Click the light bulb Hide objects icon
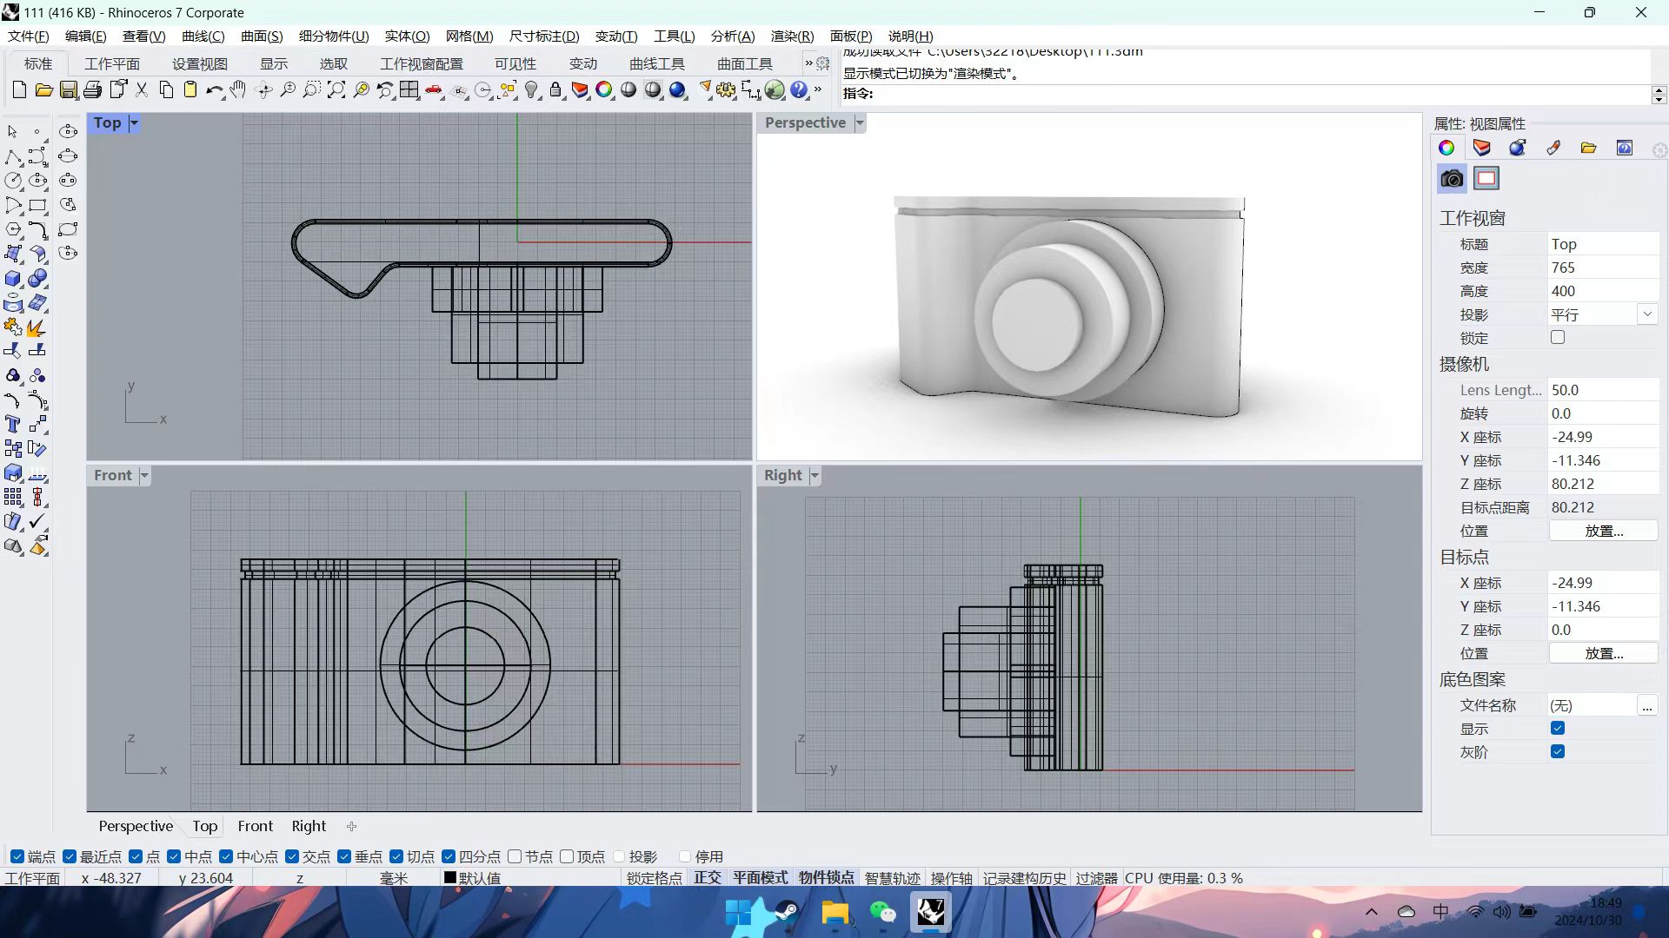Viewport: 1669px width, 938px height. point(532,89)
